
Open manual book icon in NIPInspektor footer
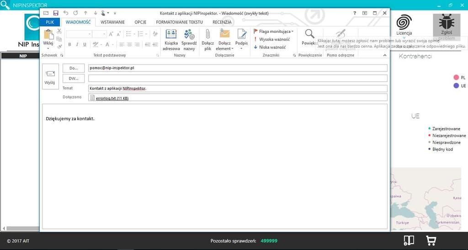(409, 240)
